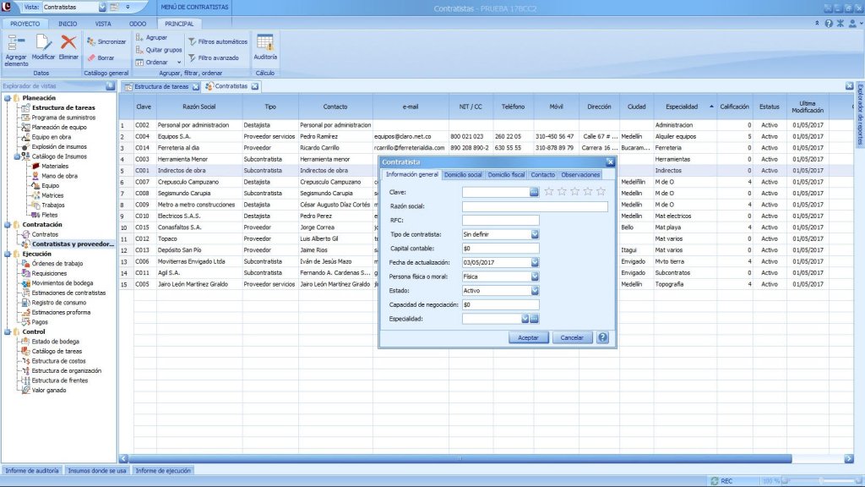Click the browse button beside Clave field
This screenshot has height=487, width=865.
click(x=534, y=192)
